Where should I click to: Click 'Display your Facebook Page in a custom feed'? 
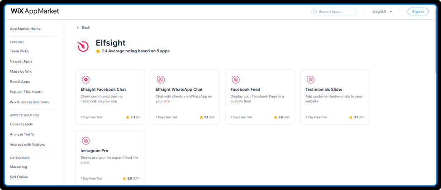click(257, 99)
